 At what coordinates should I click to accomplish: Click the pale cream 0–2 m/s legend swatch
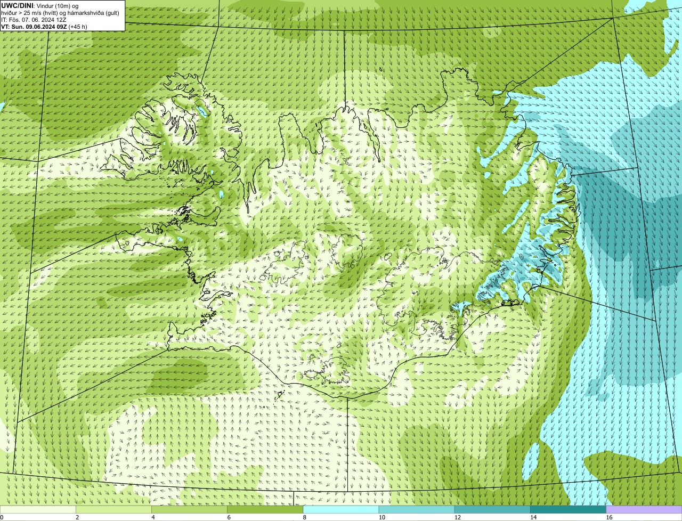point(38,509)
